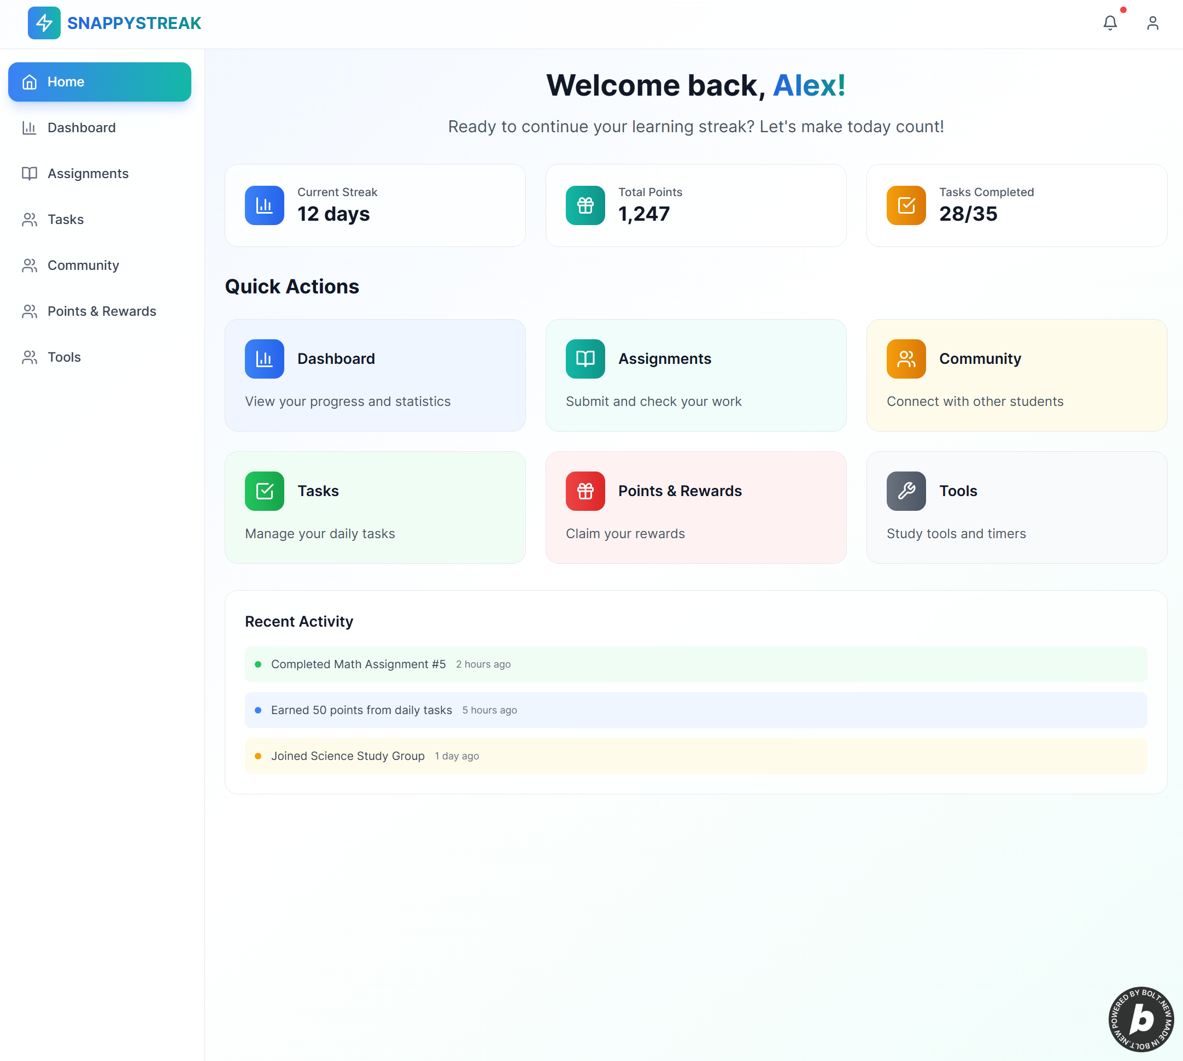The width and height of the screenshot is (1183, 1061).
Task: Open the Dashboard quick action card
Action: (375, 375)
